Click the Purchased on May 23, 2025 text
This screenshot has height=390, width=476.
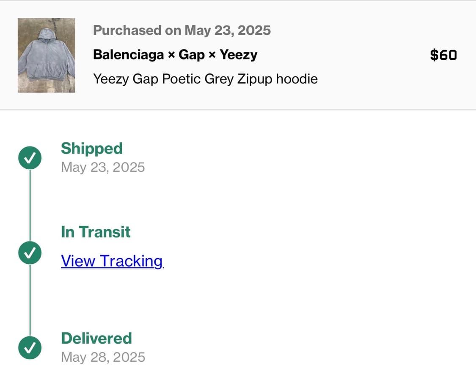tap(182, 30)
